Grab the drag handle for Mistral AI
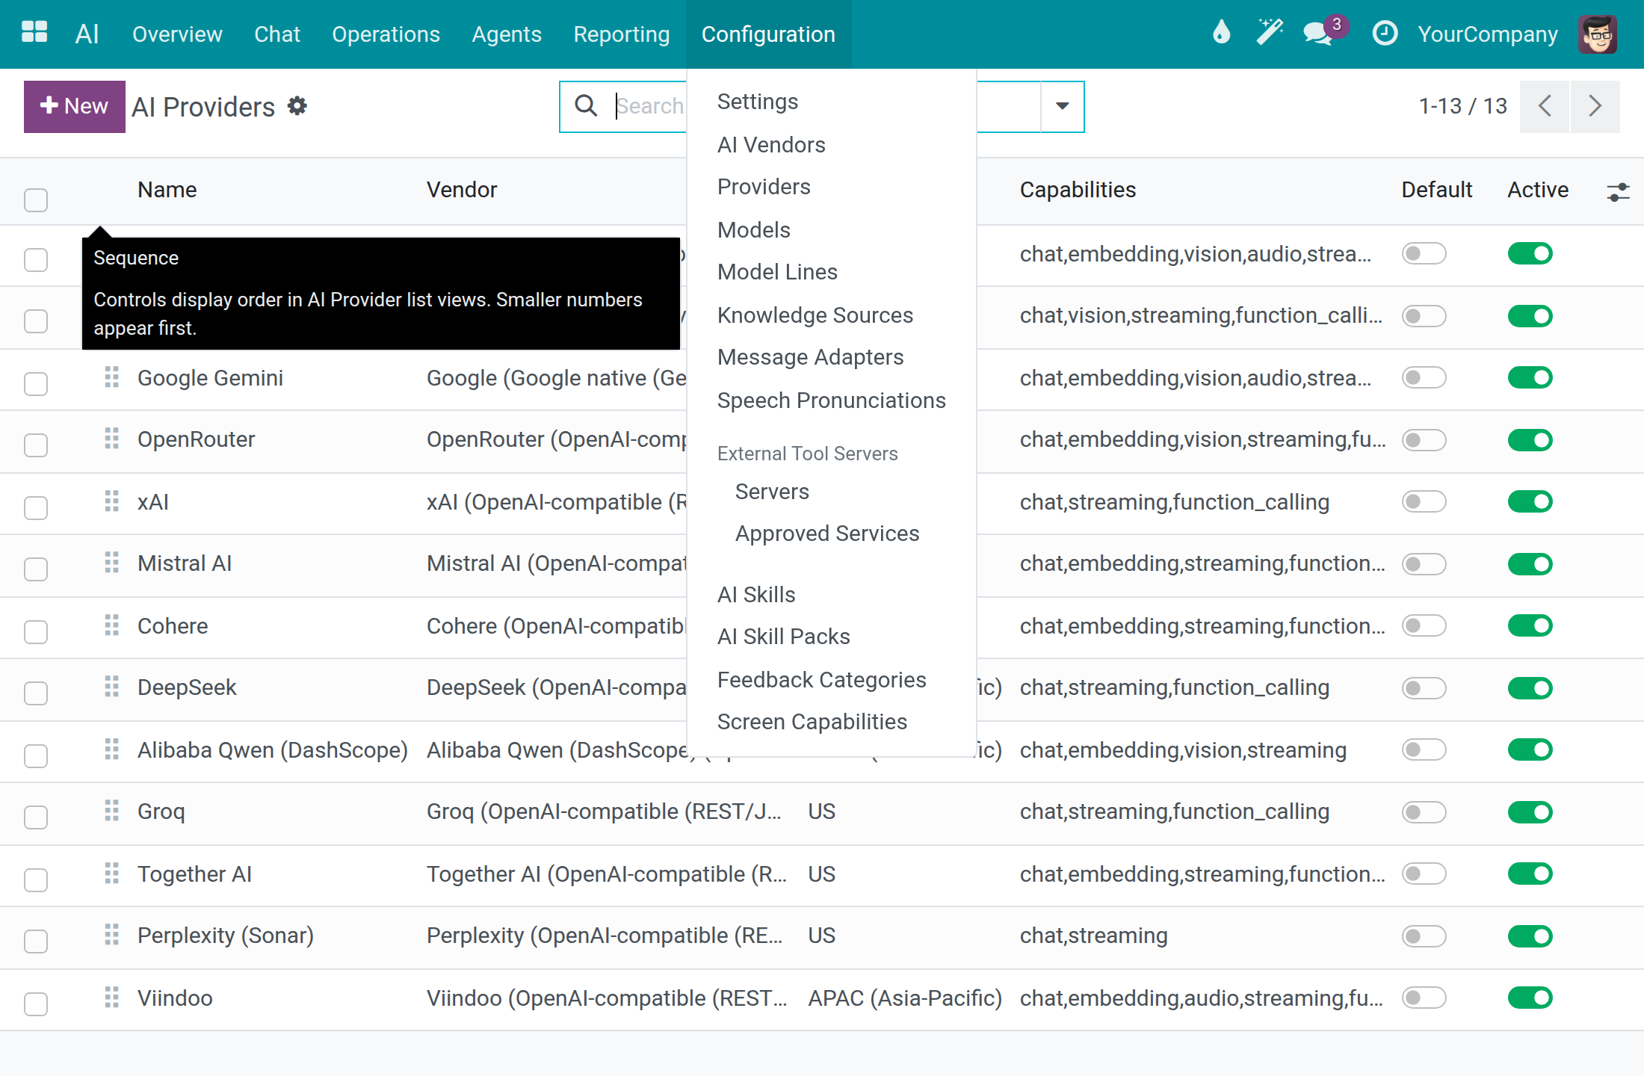This screenshot has height=1076, width=1644. pyautogui.click(x=112, y=563)
